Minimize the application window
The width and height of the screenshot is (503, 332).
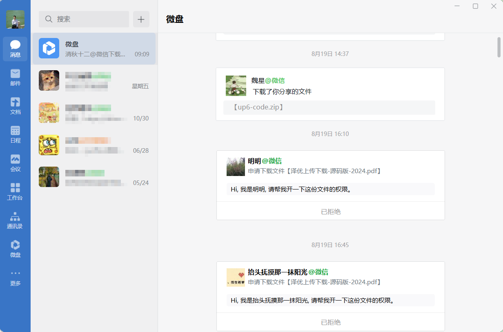tap(457, 6)
